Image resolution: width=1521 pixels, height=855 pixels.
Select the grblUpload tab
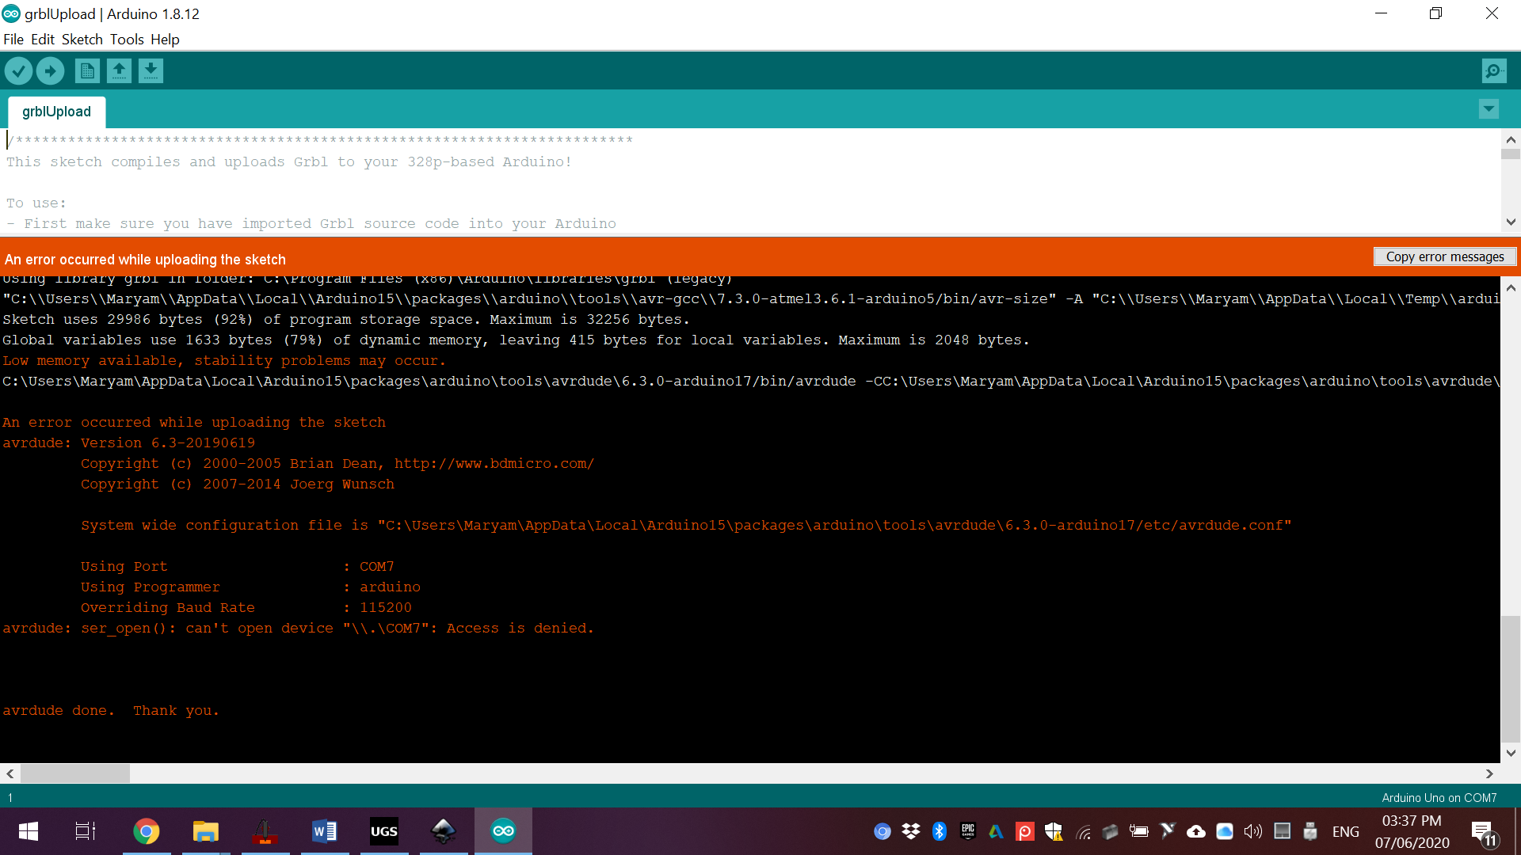point(56,112)
